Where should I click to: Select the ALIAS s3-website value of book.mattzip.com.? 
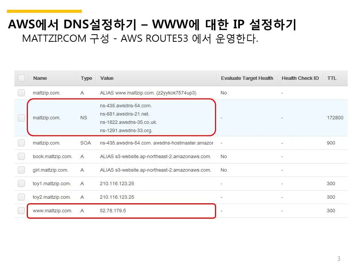point(155,157)
